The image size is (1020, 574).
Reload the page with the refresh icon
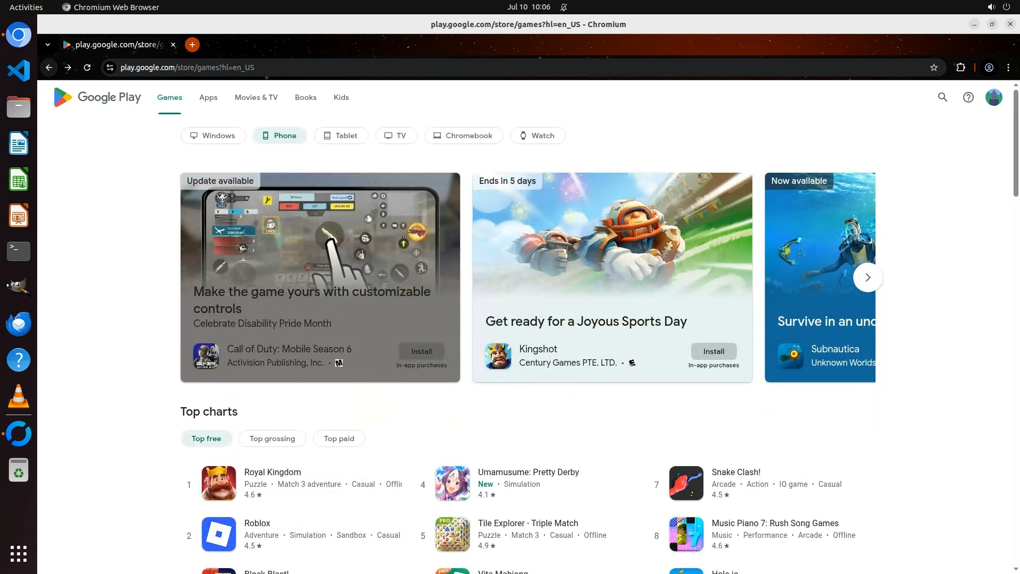coord(87,67)
